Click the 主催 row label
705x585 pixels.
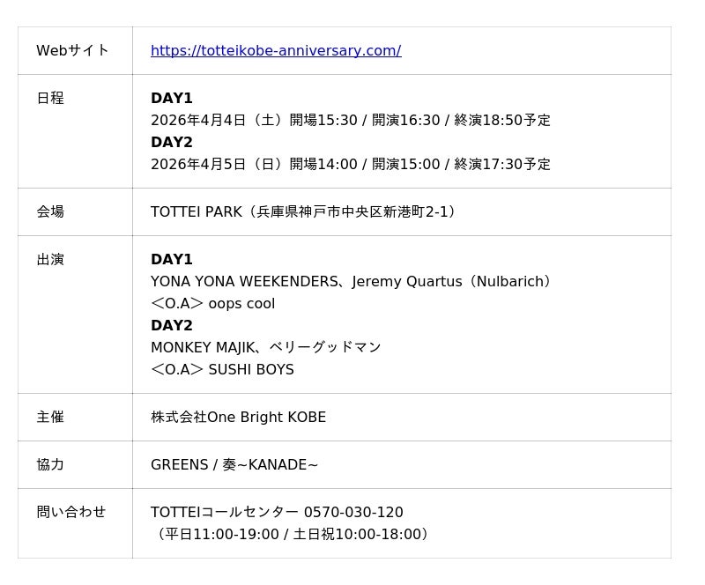(x=50, y=418)
